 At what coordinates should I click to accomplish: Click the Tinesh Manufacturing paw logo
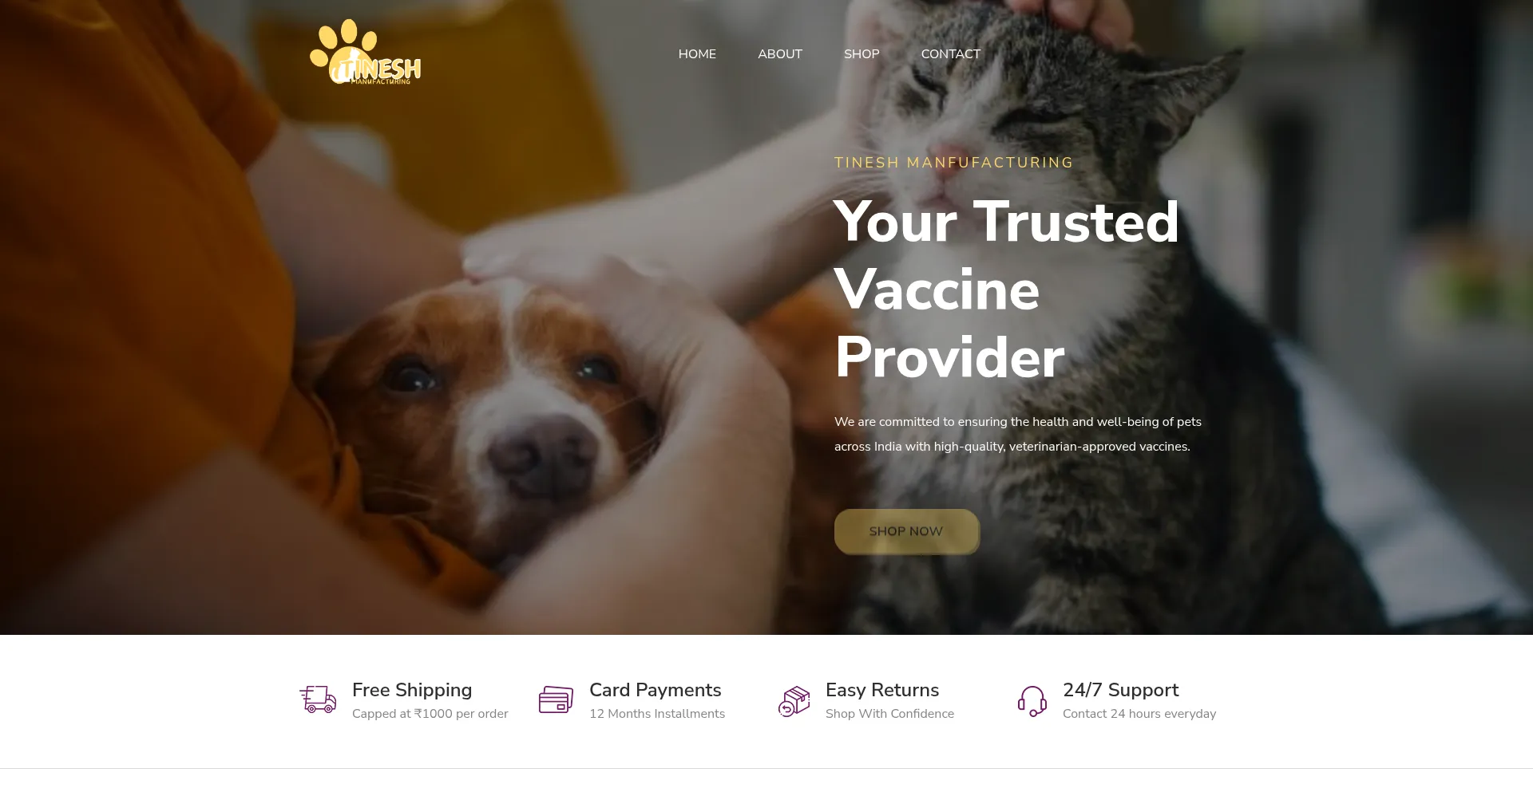coord(365,53)
